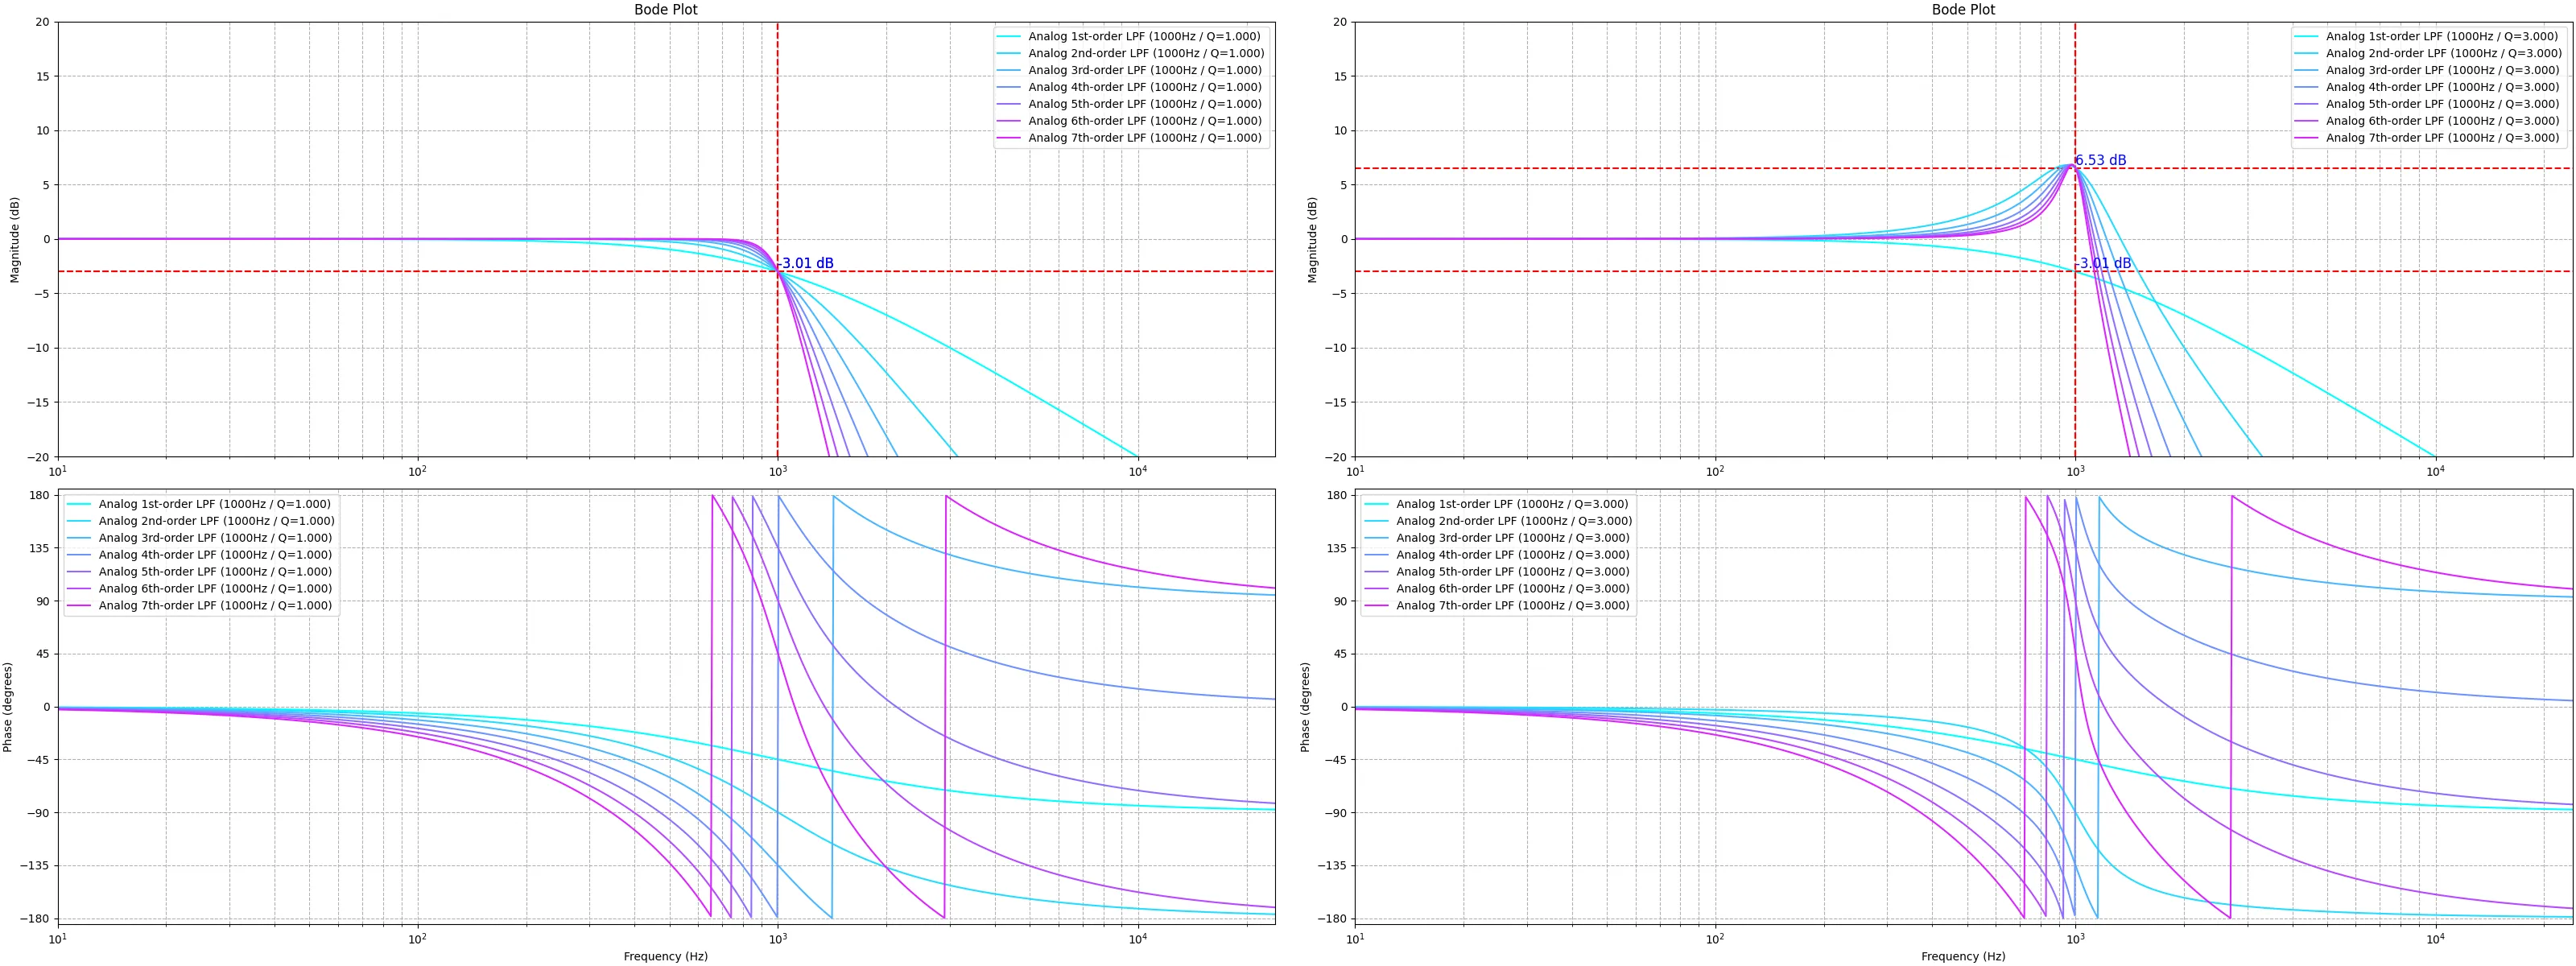
Task: Click the 180 tick on left phase axis
Action: pyautogui.click(x=40, y=496)
